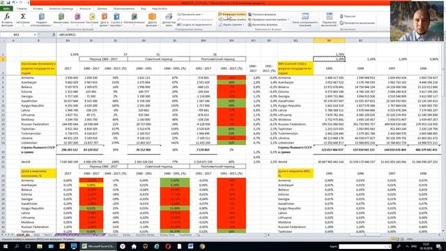
Task: Open the Watch Window icon
Action: click(x=305, y=20)
